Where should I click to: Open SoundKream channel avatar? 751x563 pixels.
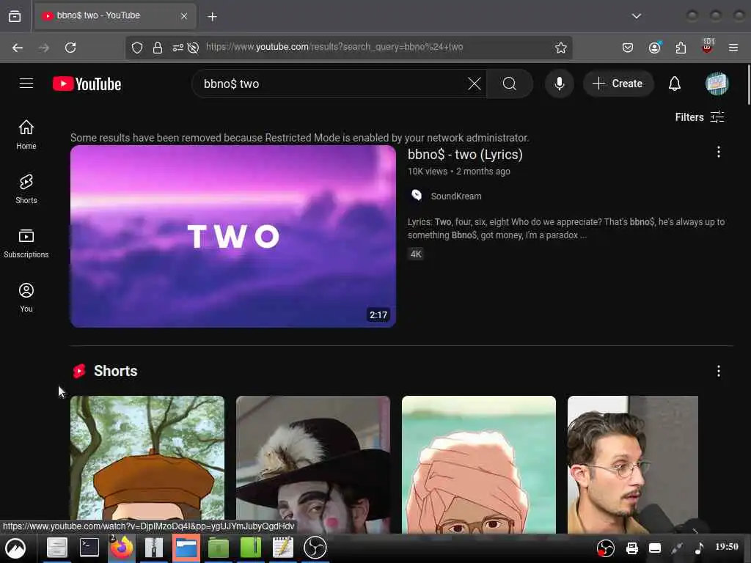click(417, 195)
